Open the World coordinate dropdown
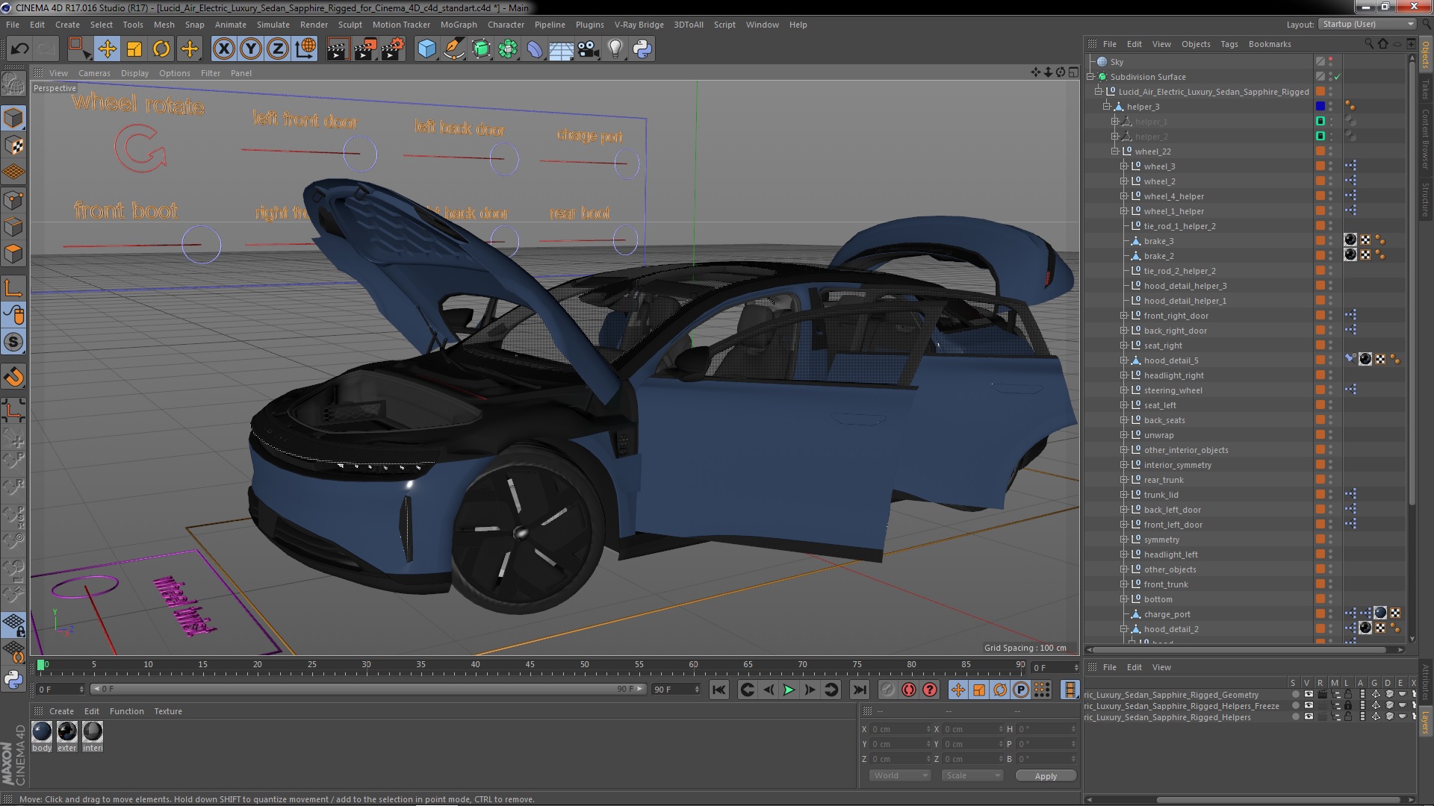 pyautogui.click(x=900, y=776)
